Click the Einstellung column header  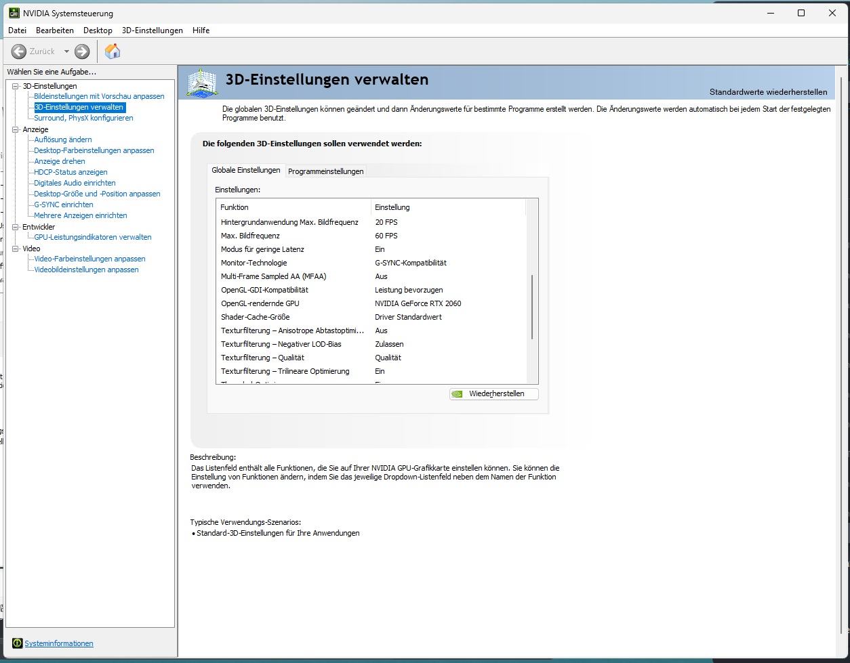[x=448, y=207]
